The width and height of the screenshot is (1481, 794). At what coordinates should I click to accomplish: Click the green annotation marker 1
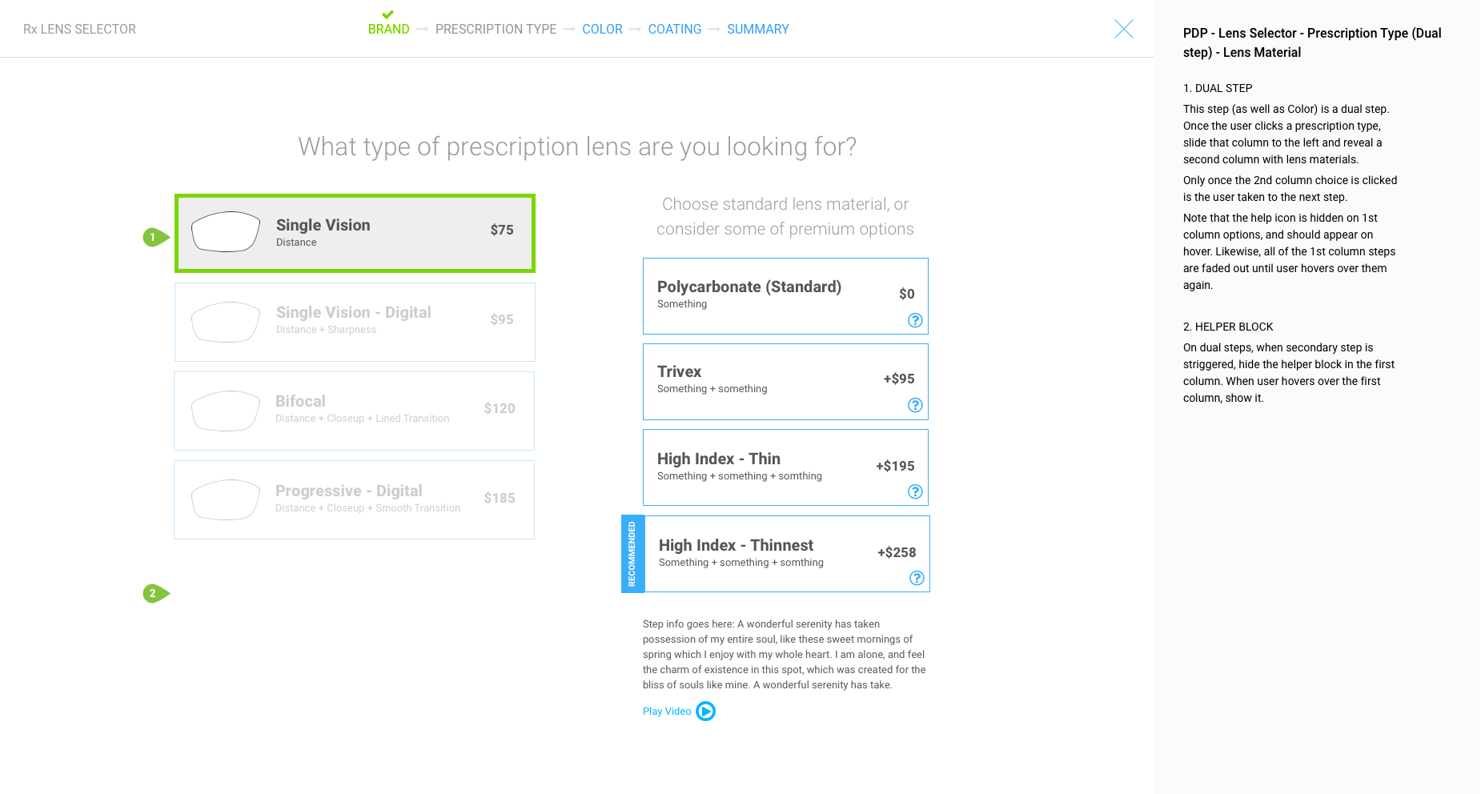(x=155, y=237)
